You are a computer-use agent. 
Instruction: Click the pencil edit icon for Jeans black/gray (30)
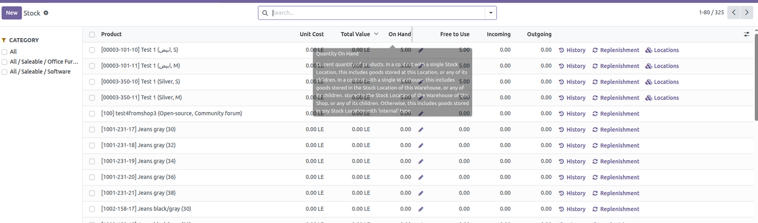pyautogui.click(x=421, y=209)
